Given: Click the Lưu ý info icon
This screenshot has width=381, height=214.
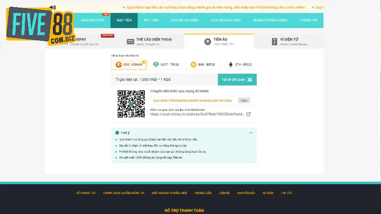Looking at the screenshot, I should point(117,133).
